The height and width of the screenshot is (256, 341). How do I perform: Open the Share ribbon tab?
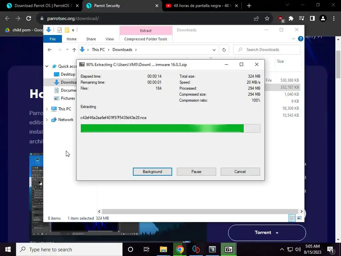(x=91, y=39)
